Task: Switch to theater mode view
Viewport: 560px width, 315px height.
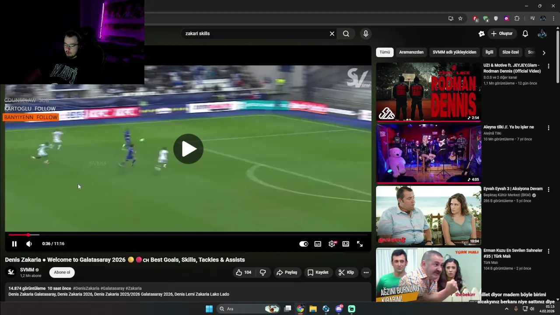Action: (x=346, y=244)
